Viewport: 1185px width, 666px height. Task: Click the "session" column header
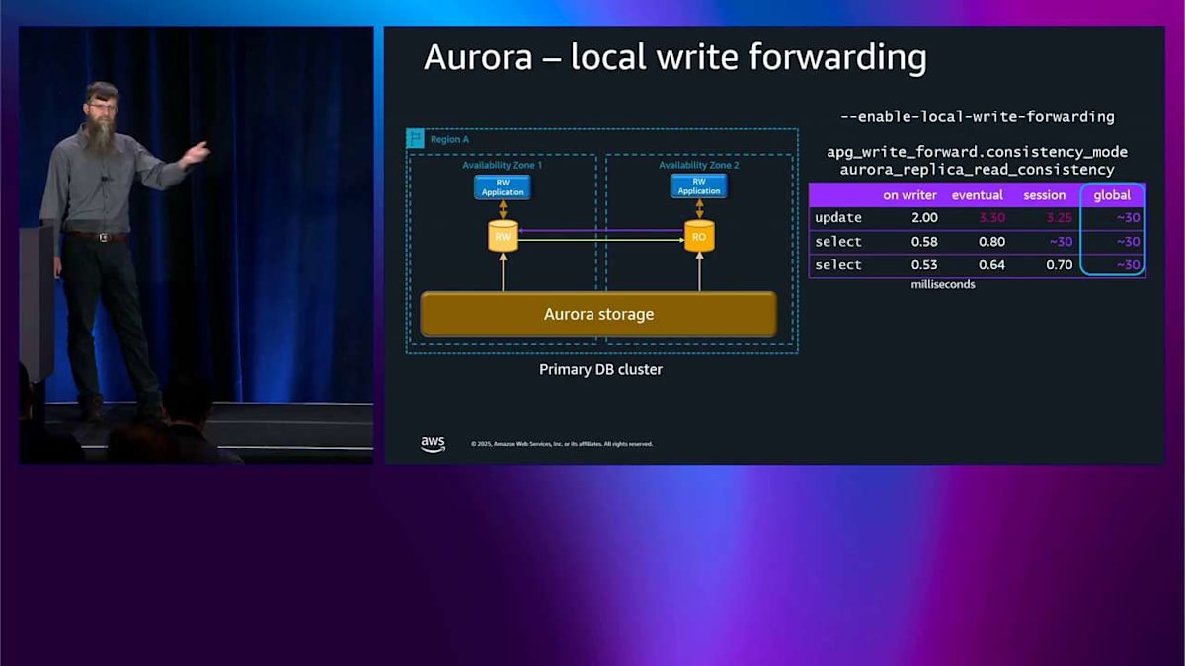pos(1045,195)
